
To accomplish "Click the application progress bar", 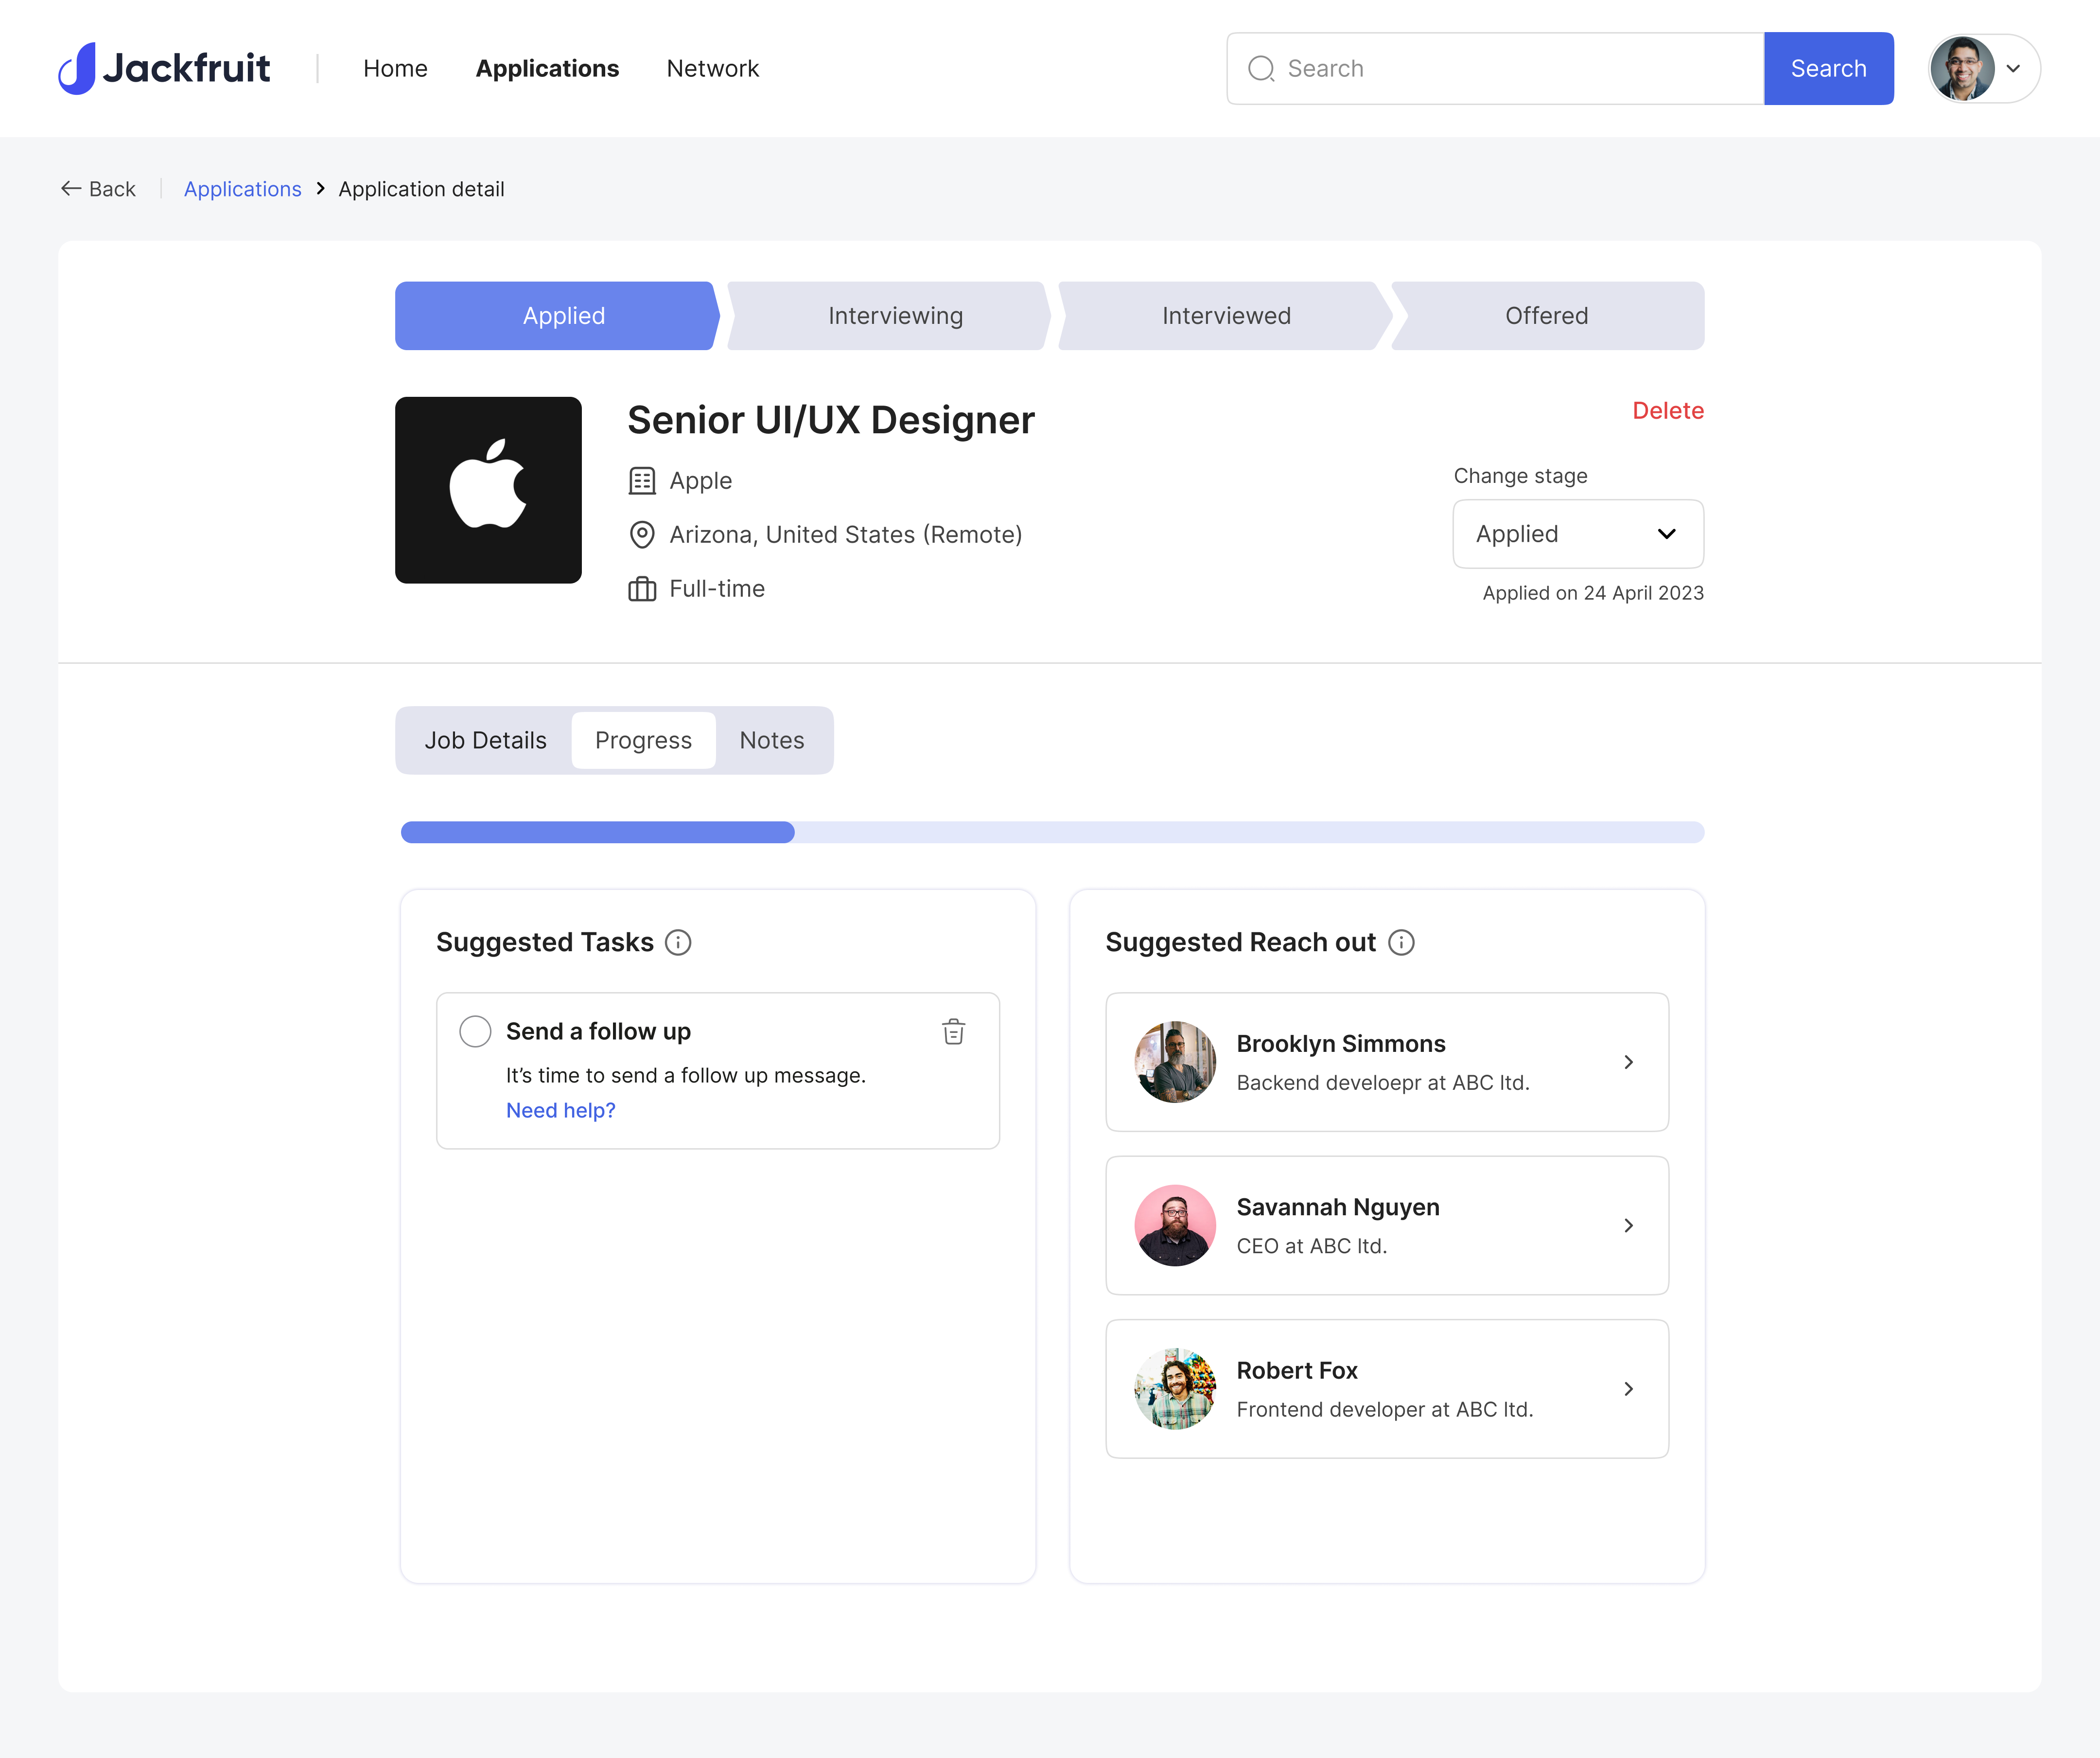I will pyautogui.click(x=1050, y=832).
